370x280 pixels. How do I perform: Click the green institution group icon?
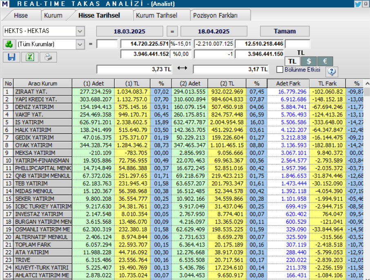click(x=9, y=44)
